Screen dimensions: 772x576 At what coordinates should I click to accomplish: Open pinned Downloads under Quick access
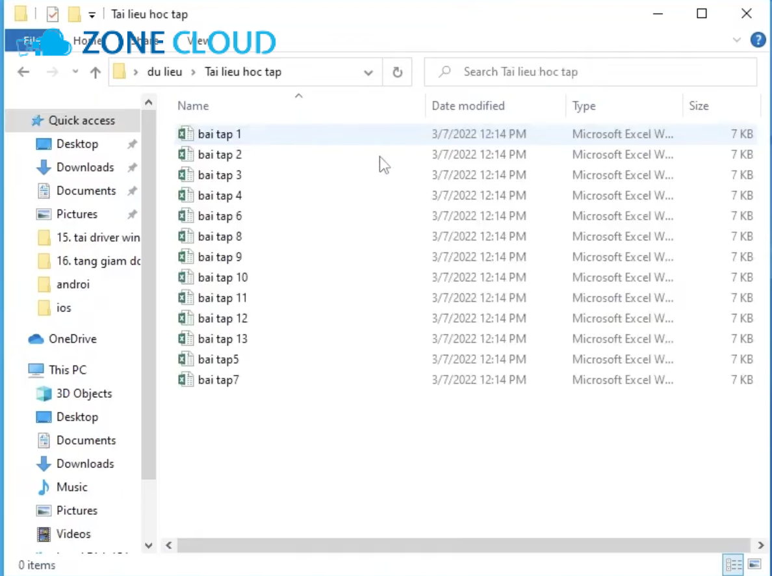(85, 167)
